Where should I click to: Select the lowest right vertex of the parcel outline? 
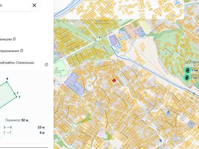tap(17, 97)
